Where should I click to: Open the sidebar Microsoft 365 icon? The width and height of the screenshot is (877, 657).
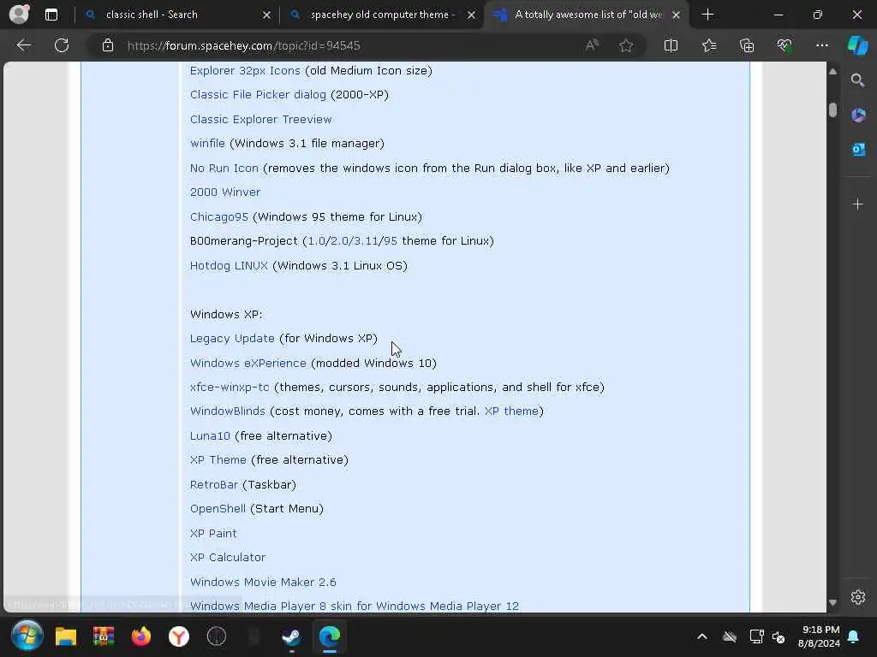tap(858, 115)
